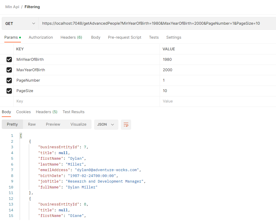Click the "businessEntityId": 7 line
The image size is (276, 222).
63,147
